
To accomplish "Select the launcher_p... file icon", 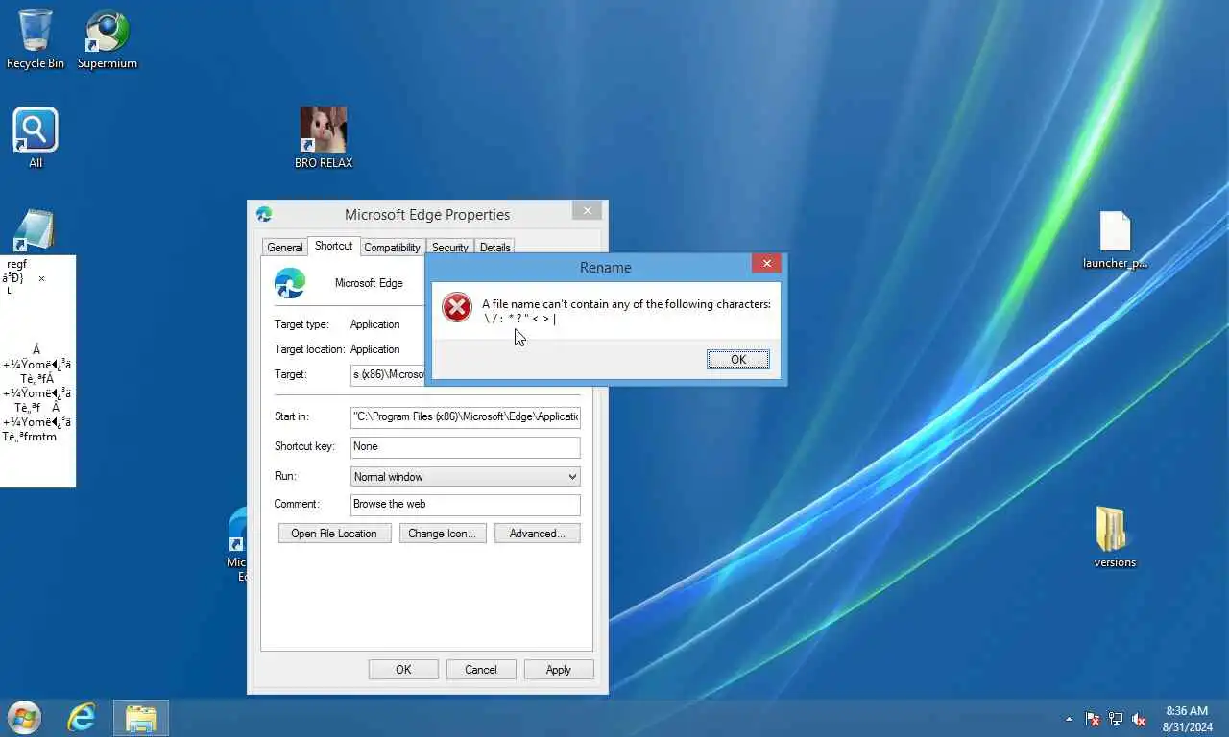I will pyautogui.click(x=1115, y=240).
